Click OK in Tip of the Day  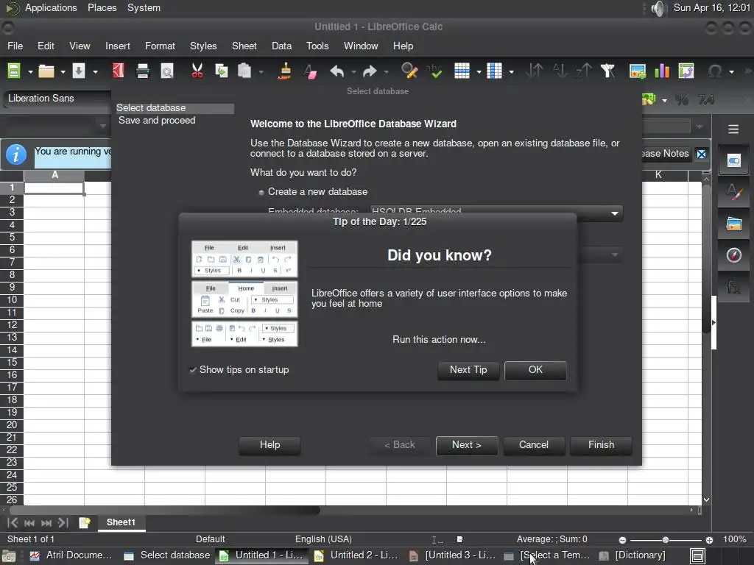click(x=535, y=370)
